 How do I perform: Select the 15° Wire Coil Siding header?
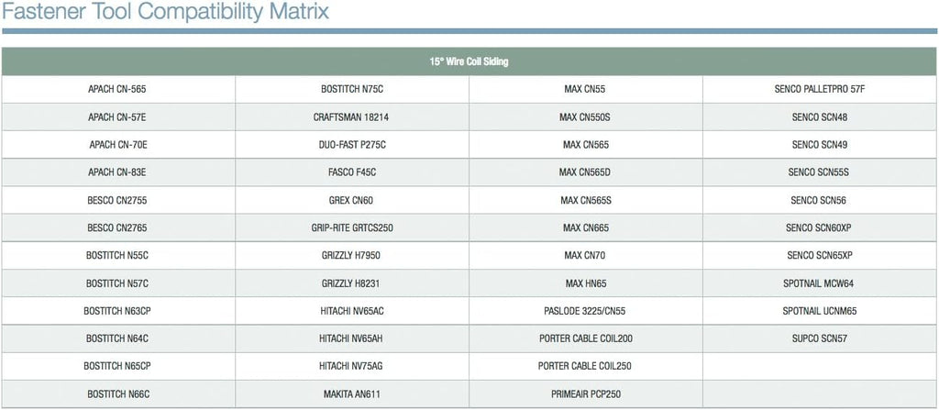point(469,61)
